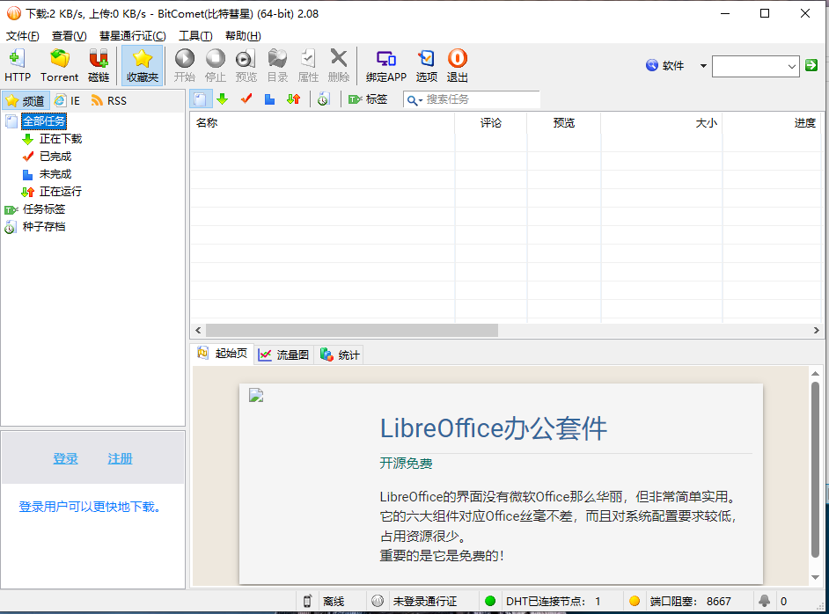
Task: Open the 选项 (options) icon
Action: coord(426,63)
